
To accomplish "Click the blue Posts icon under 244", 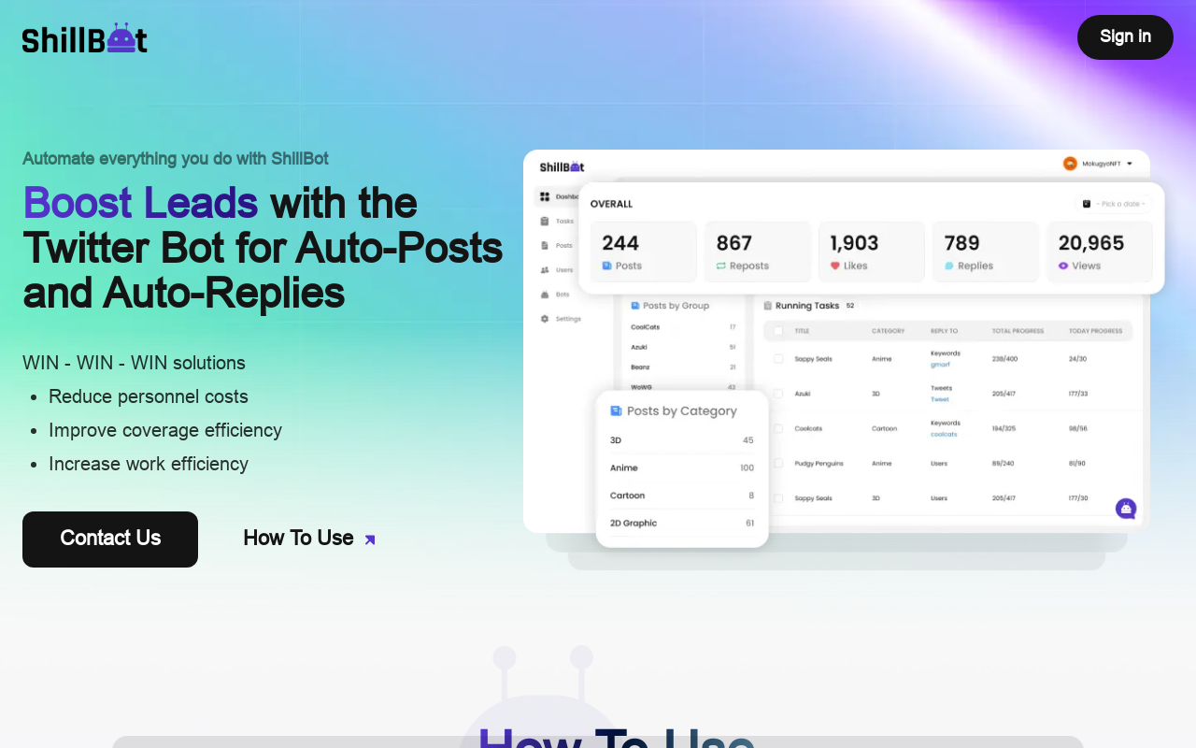I will point(607,266).
